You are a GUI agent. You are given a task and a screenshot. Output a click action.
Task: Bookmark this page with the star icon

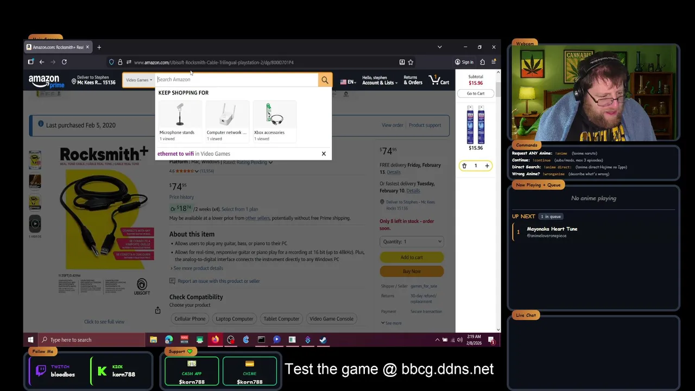point(410,62)
